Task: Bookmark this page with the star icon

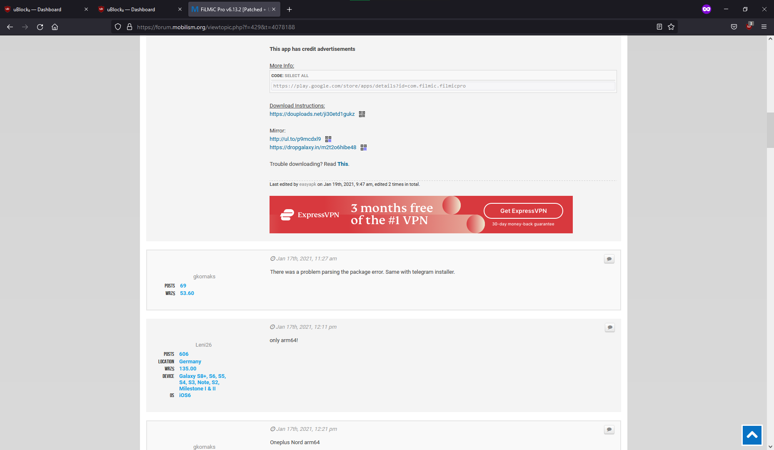Action: tap(671, 27)
